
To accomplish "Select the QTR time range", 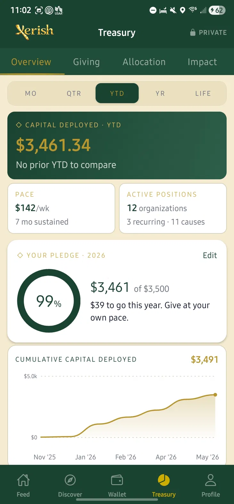I will tap(74, 94).
